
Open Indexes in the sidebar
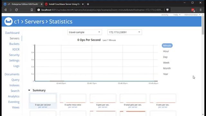point(14,85)
